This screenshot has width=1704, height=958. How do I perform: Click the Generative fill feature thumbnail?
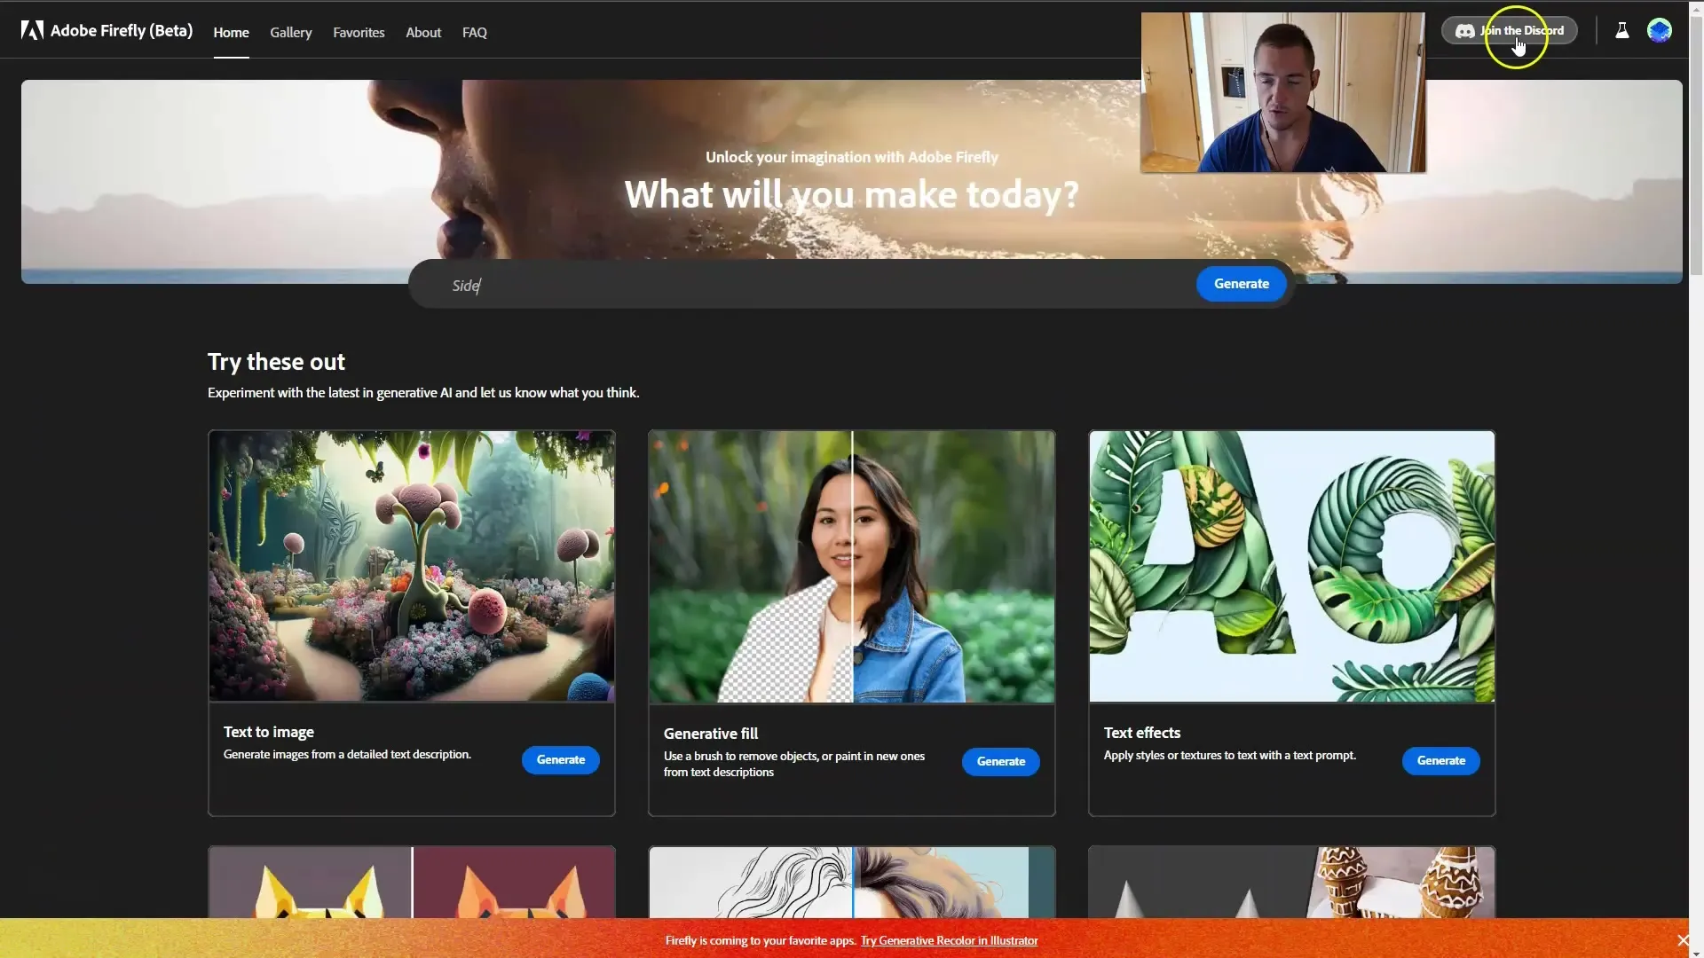click(851, 566)
